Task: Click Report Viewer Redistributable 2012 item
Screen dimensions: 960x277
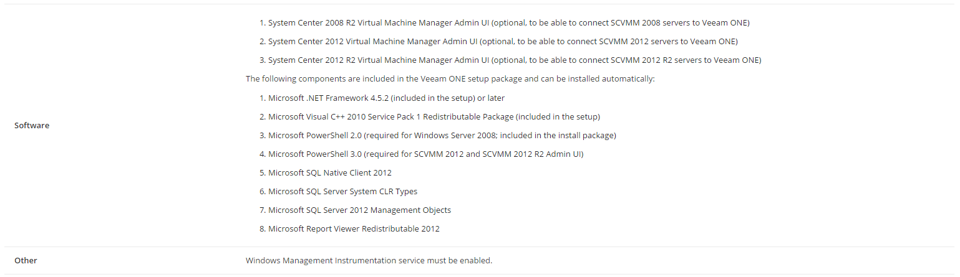Action: point(354,229)
